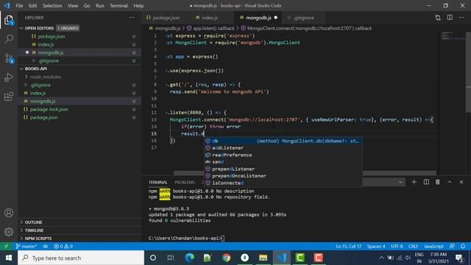Switch to the .gitignore editor tab

pyautogui.click(x=303, y=18)
